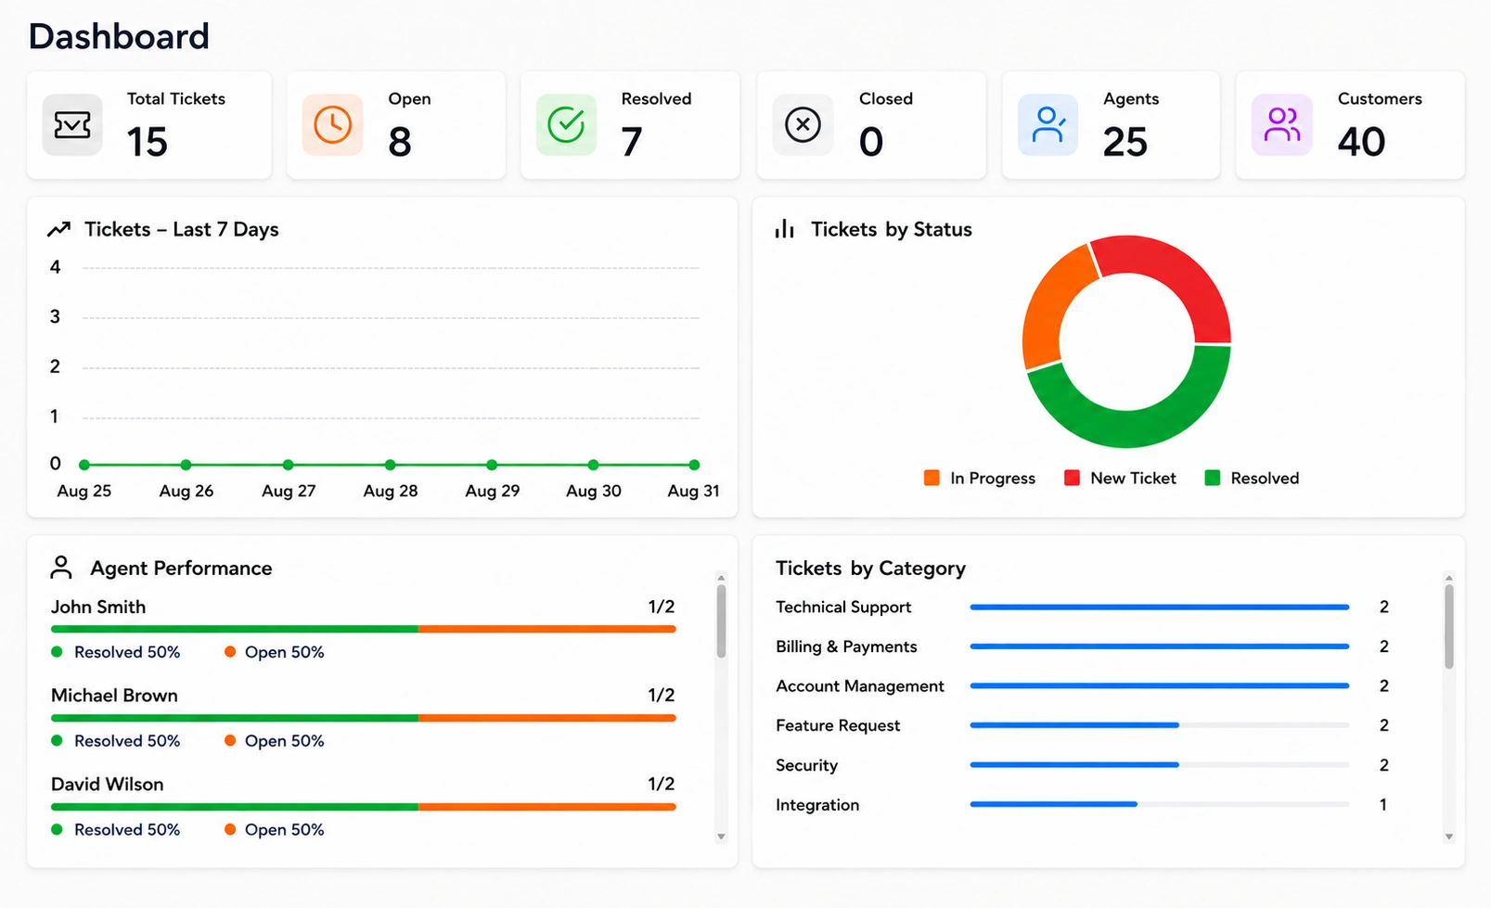Click the Aug 29 axis label
The height and width of the screenshot is (908, 1491).
click(x=492, y=491)
